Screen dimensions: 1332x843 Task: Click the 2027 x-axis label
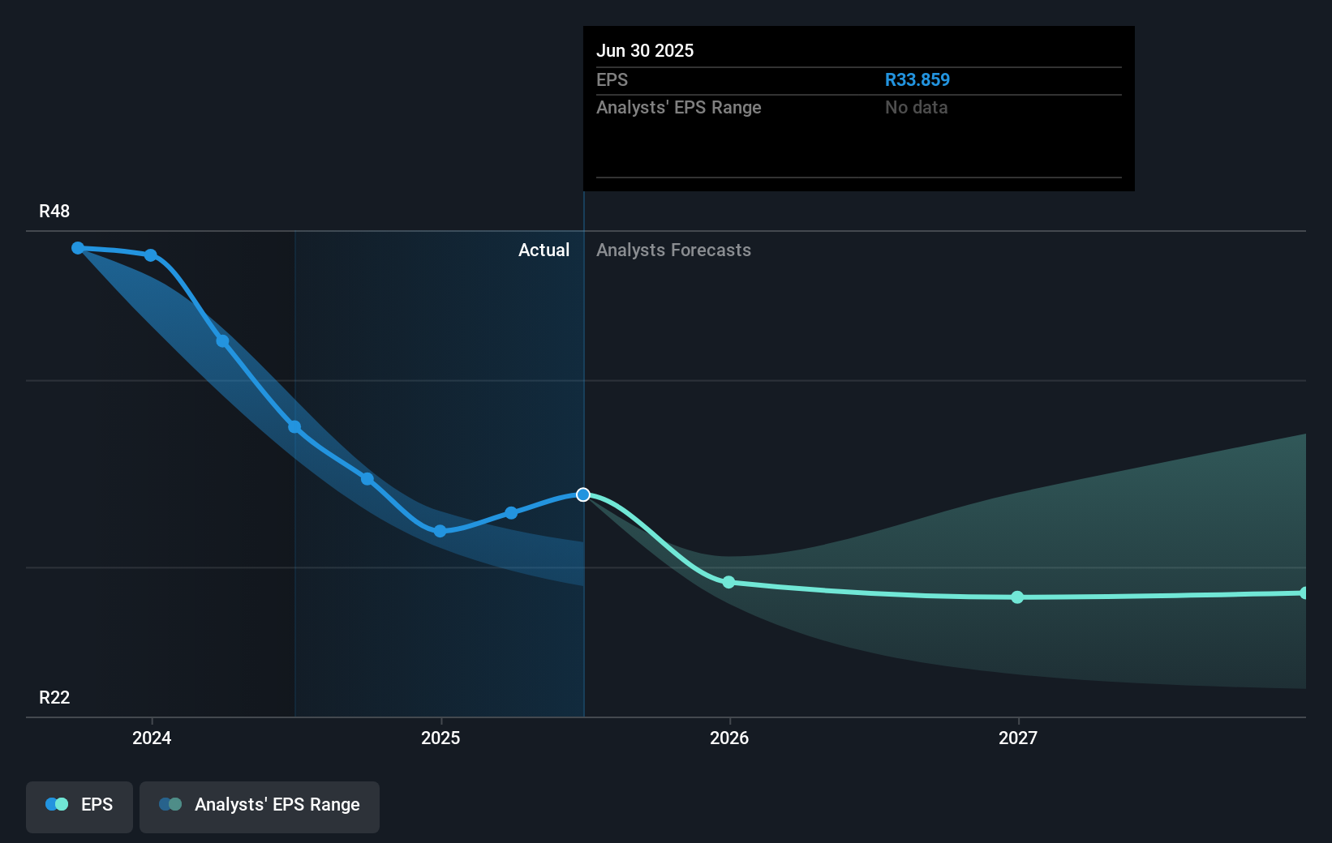point(1018,738)
